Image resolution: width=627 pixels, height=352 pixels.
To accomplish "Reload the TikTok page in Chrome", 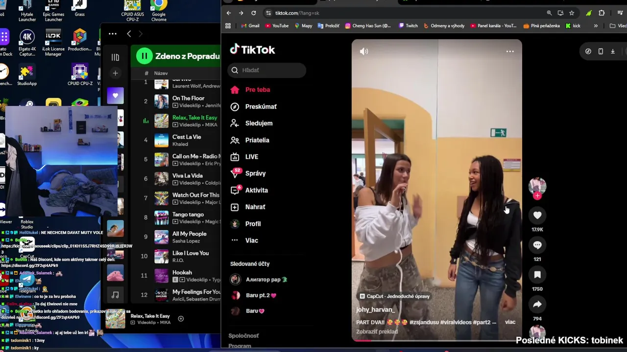I will tap(253, 13).
